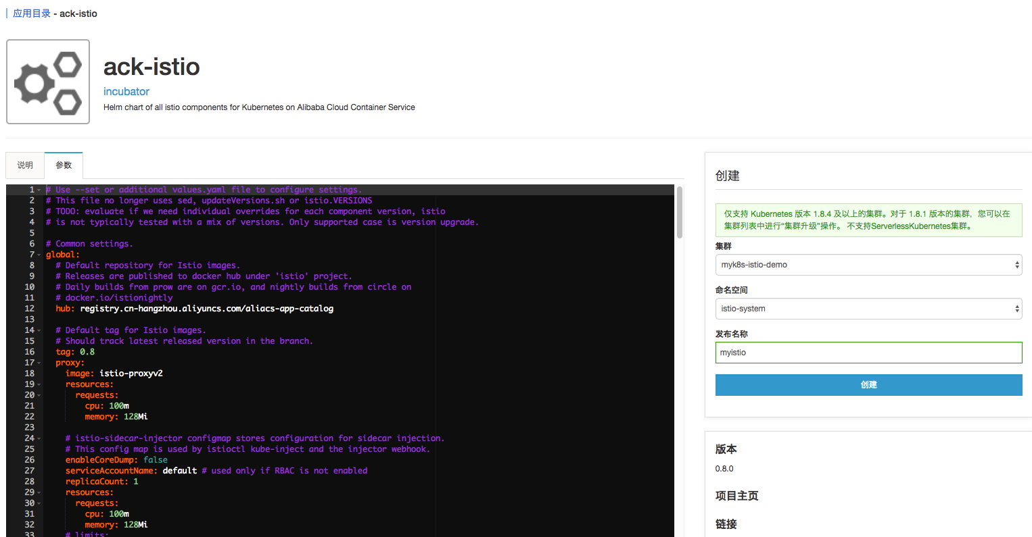This screenshot has height=537, width=1032.
Task: Collapse the global: section at line 7
Action: (x=39, y=255)
